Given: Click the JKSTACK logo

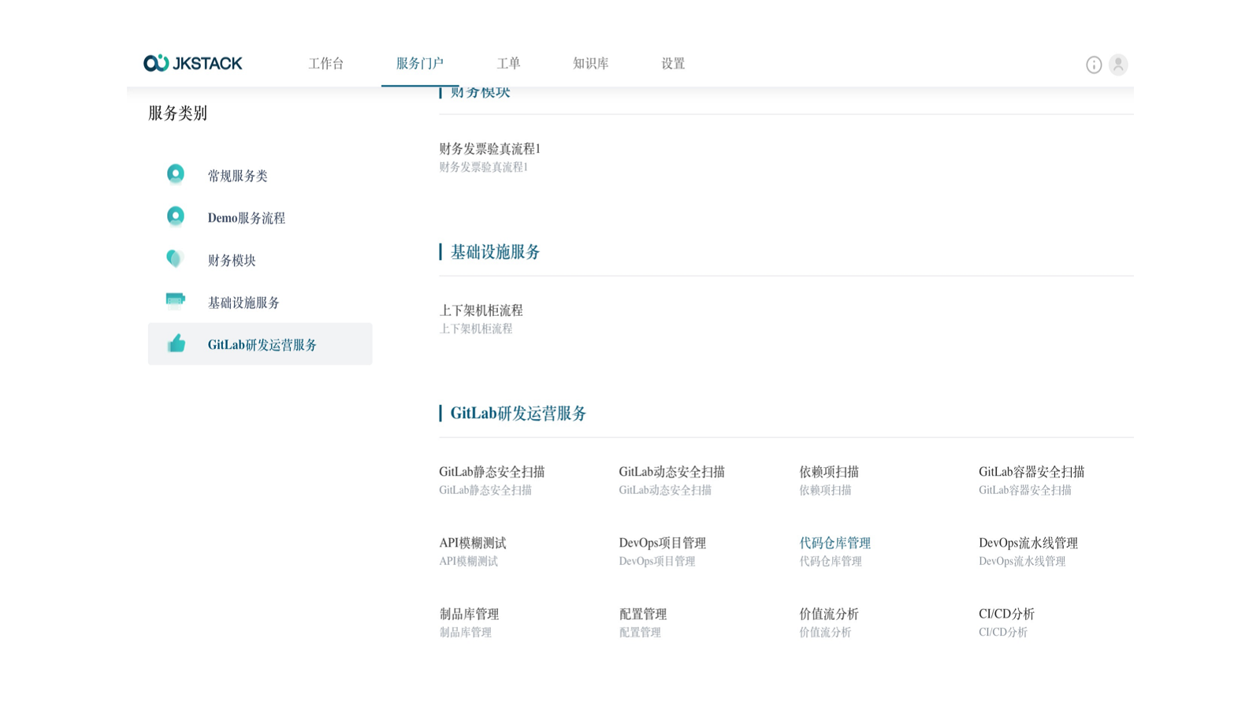Looking at the screenshot, I should pyautogui.click(x=193, y=63).
